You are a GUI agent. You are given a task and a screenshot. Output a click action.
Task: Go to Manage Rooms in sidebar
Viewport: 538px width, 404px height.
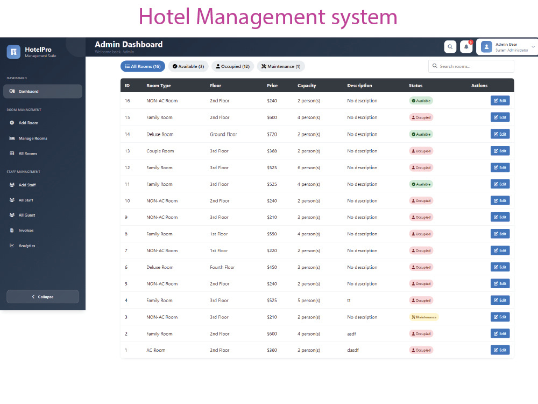[x=43, y=138]
